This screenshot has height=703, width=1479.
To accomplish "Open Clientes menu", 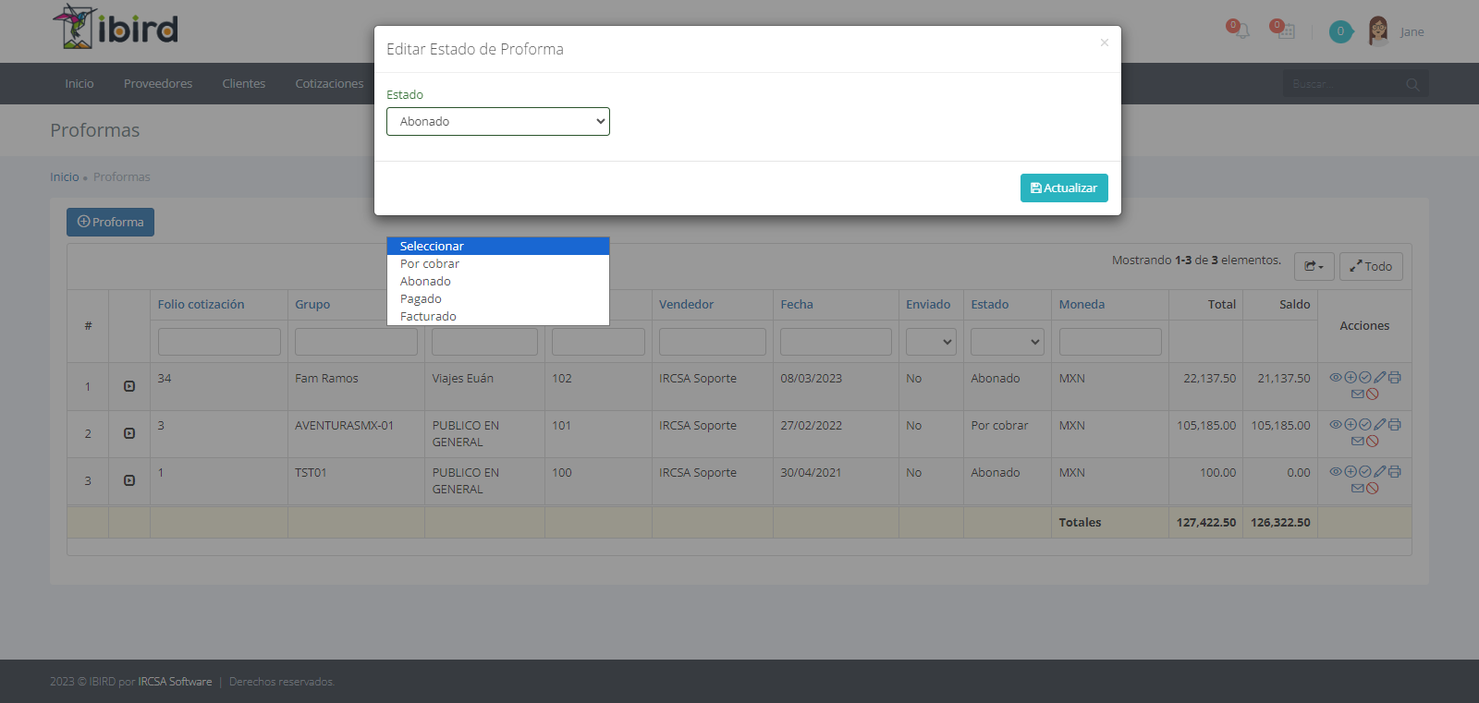I will [244, 83].
